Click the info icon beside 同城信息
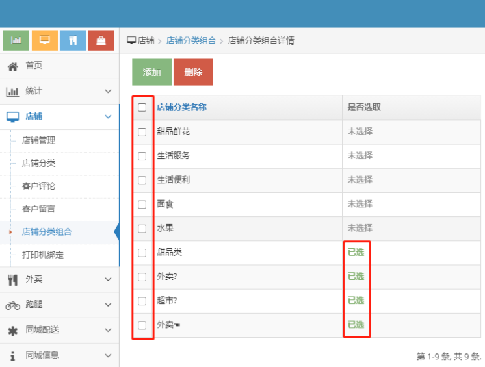Image resolution: width=485 pixels, height=367 pixels. (12, 355)
